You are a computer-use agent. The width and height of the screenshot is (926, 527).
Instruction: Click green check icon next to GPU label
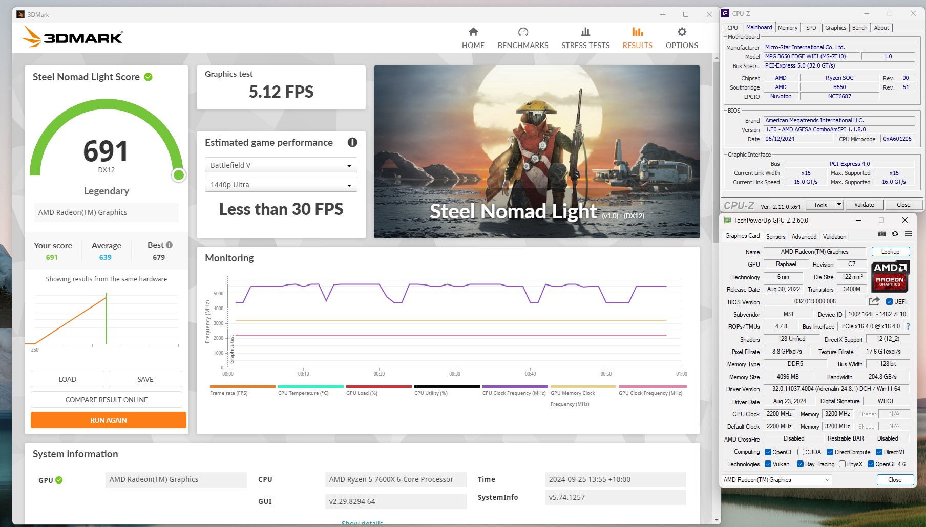click(x=59, y=480)
